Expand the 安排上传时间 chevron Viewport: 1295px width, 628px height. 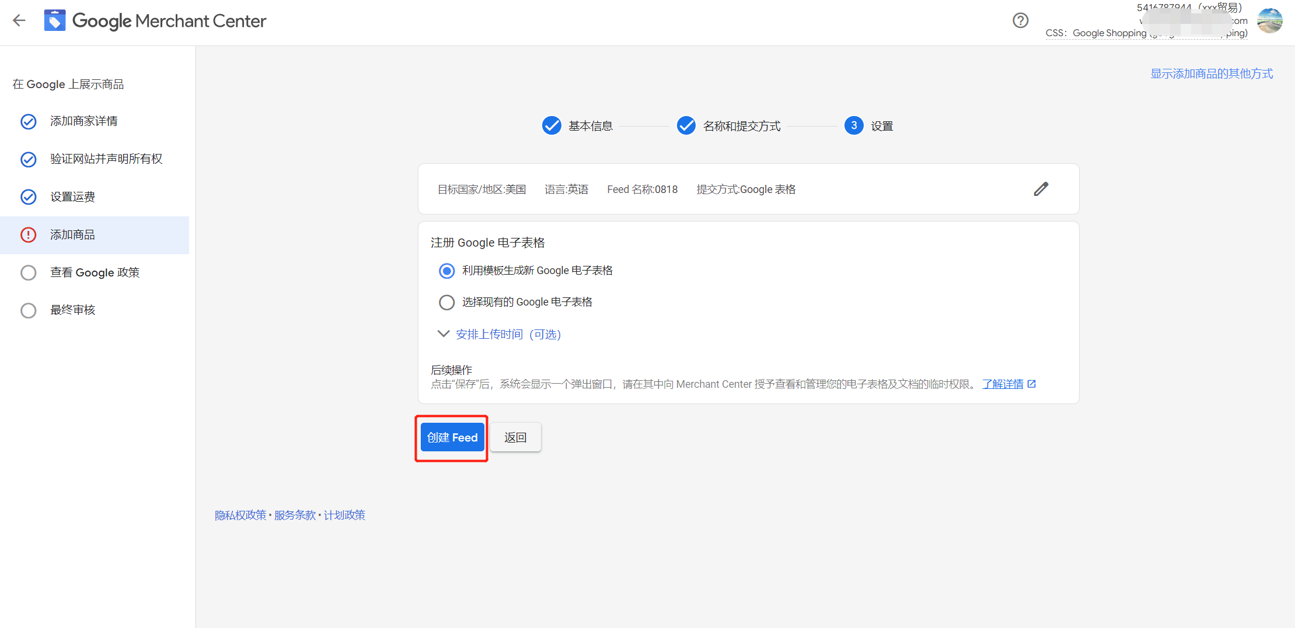point(443,334)
